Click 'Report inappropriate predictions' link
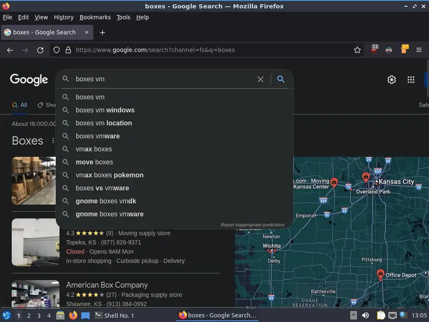Screen dimensions: 429x322 click(252, 225)
